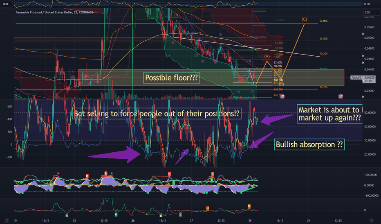Click 0.04000 on the price scale
This screenshot has height=224, width=381.
click(369, 91)
